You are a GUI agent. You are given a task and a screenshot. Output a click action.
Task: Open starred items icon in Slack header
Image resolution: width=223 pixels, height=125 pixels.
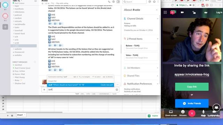154,2
